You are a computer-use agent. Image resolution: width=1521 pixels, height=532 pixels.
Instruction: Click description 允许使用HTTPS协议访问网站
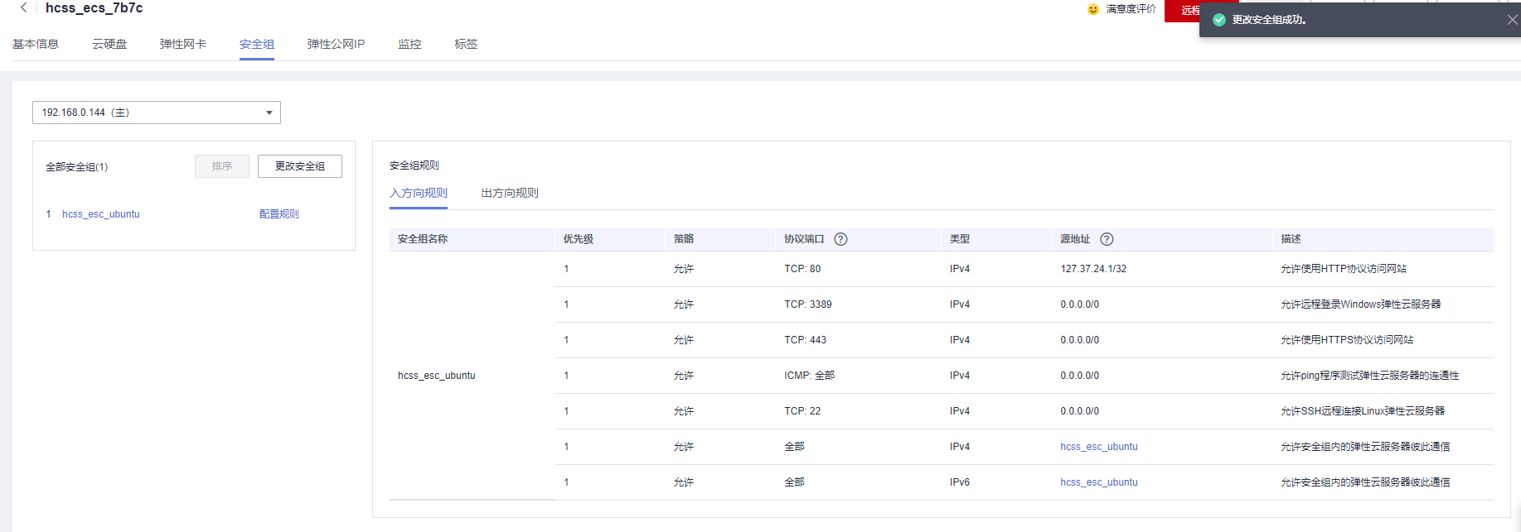click(1347, 340)
